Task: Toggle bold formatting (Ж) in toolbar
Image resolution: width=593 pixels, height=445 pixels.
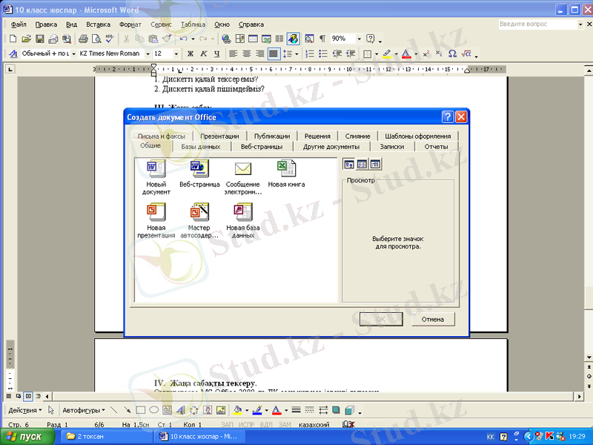Action: coord(190,54)
